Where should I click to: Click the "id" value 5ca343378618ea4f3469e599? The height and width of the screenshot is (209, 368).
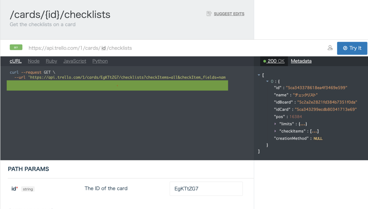(316, 88)
